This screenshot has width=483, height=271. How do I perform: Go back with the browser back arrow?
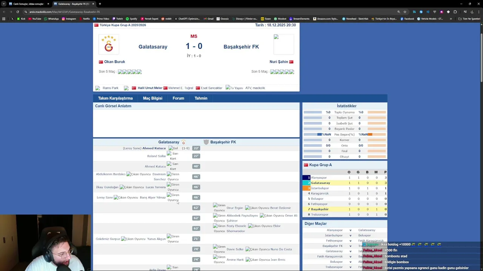tap(4, 12)
